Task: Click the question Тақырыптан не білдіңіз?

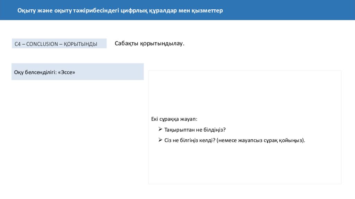Action: click(195, 130)
